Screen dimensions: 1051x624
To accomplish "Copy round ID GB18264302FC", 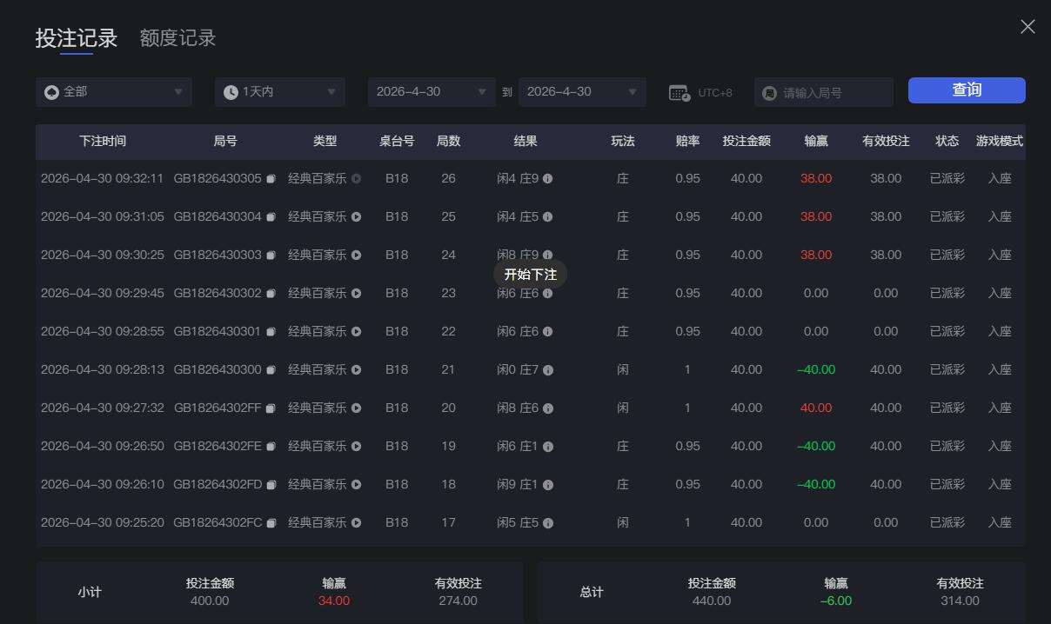I will (x=271, y=523).
